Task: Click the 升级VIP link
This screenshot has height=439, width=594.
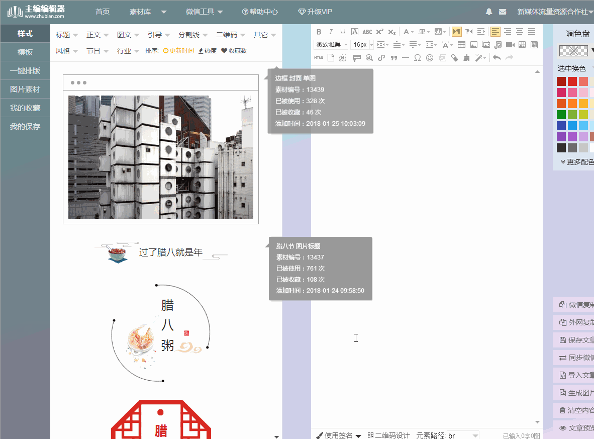Action: [x=315, y=12]
